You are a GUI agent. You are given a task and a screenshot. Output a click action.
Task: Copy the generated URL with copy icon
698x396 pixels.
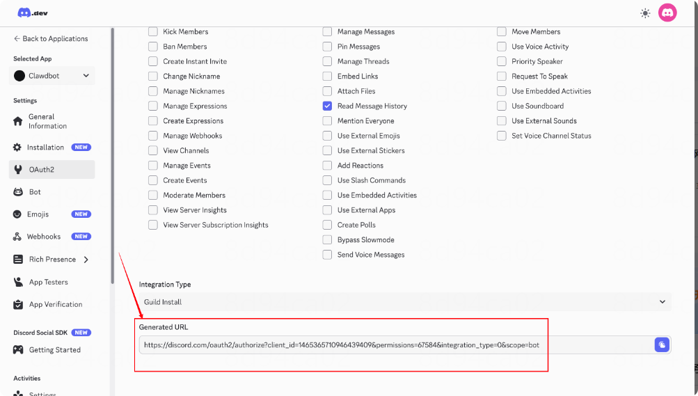[662, 344]
